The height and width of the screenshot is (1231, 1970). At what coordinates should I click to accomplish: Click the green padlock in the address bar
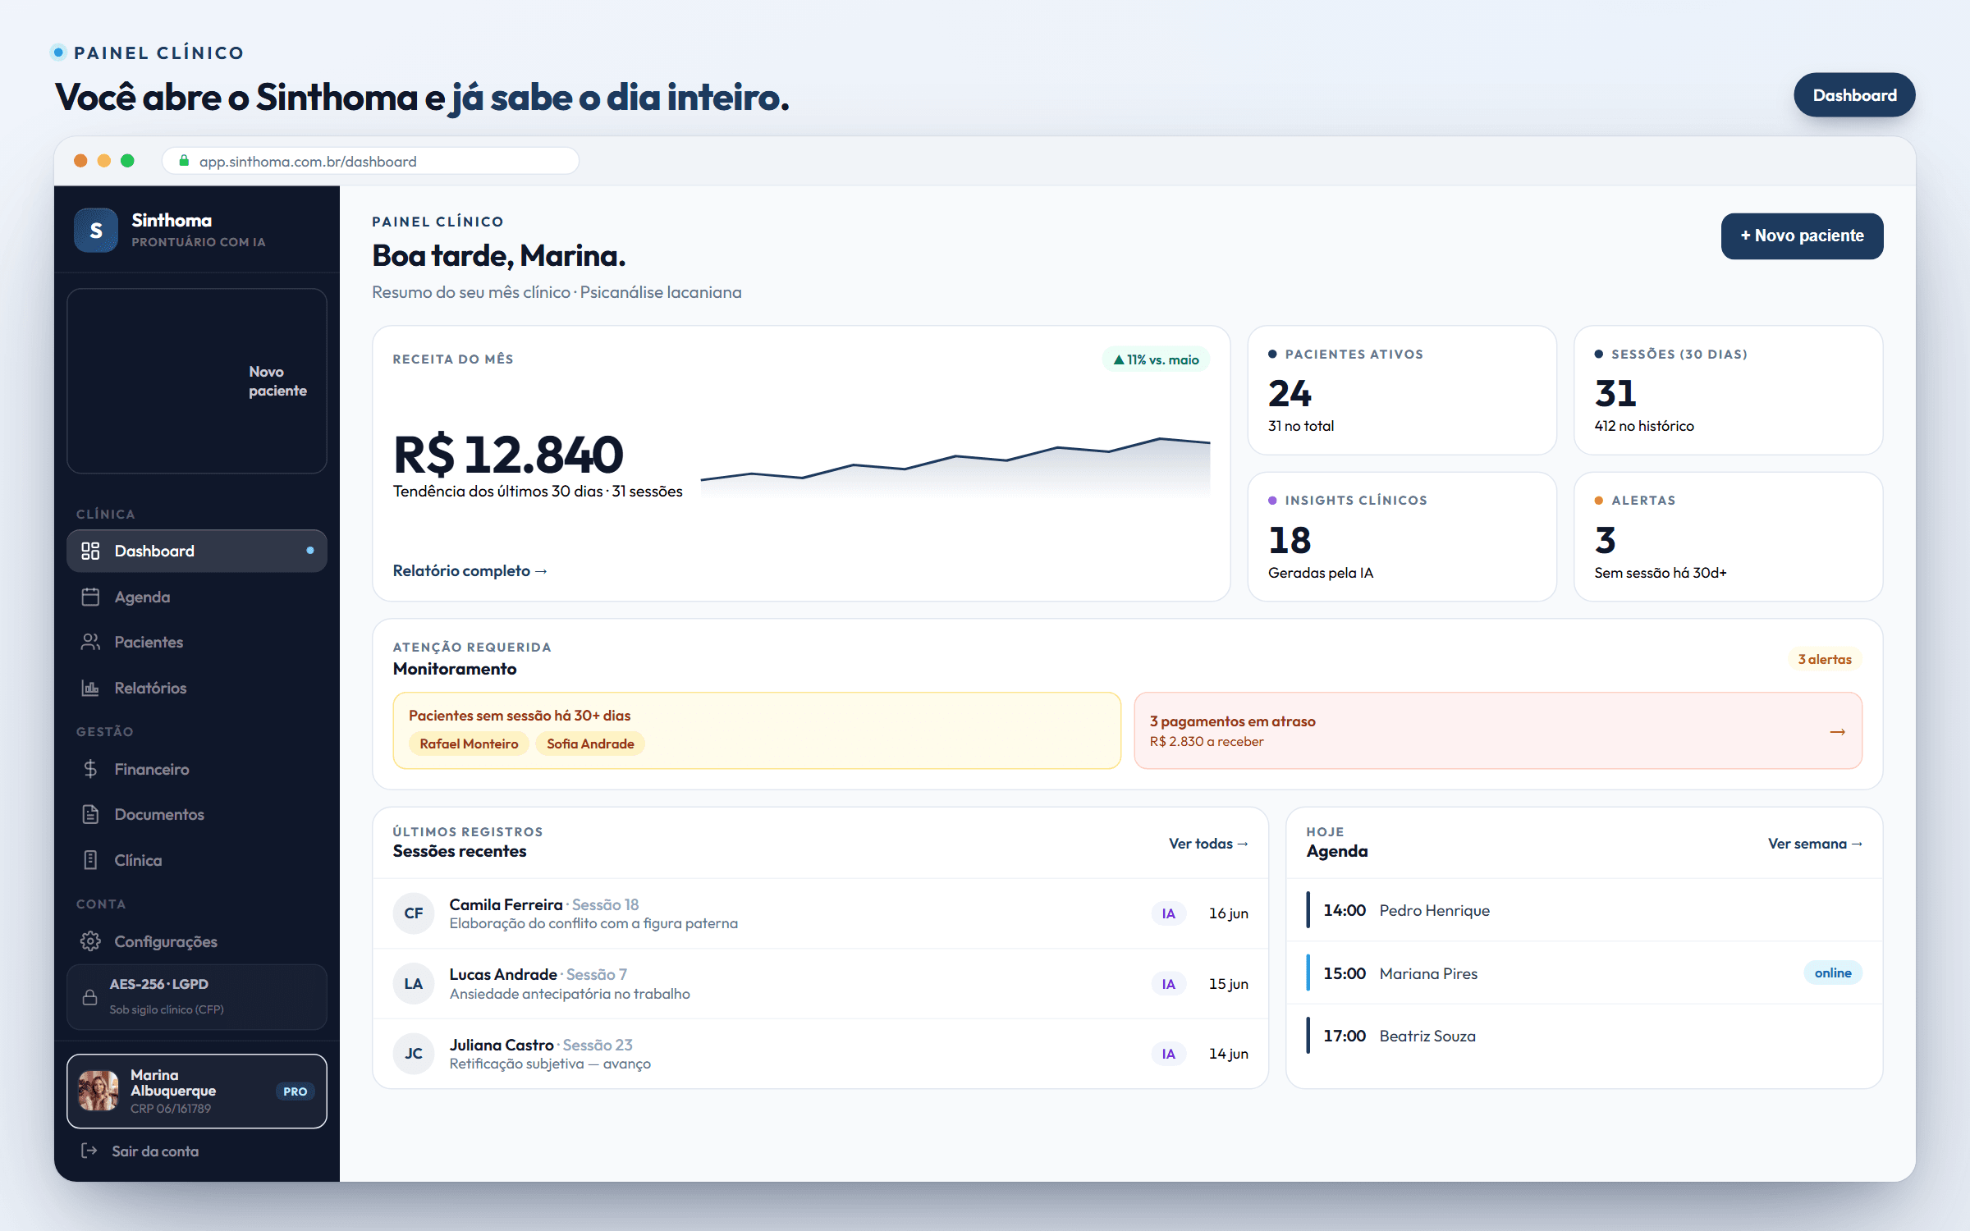point(184,161)
